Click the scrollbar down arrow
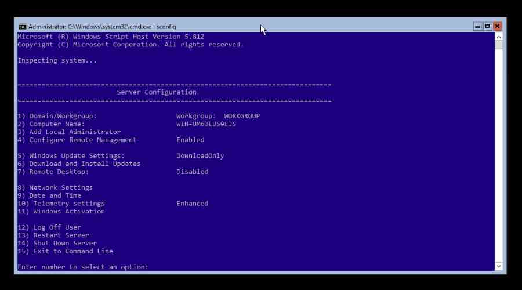Screen dimensions: 522x290 pos(498,266)
